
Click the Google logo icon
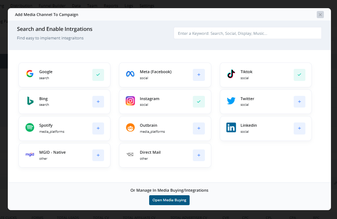(x=30, y=74)
